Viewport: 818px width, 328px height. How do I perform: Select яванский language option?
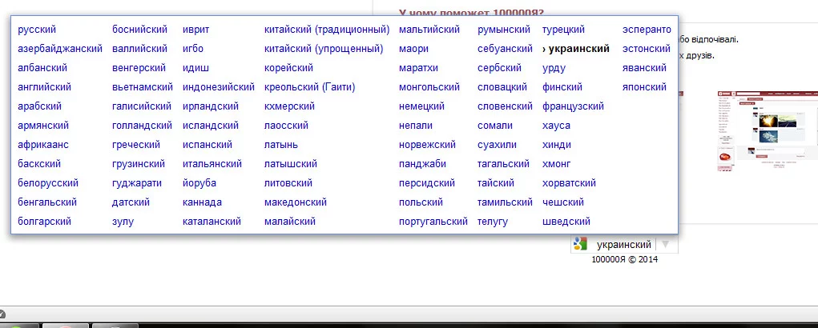[644, 68]
